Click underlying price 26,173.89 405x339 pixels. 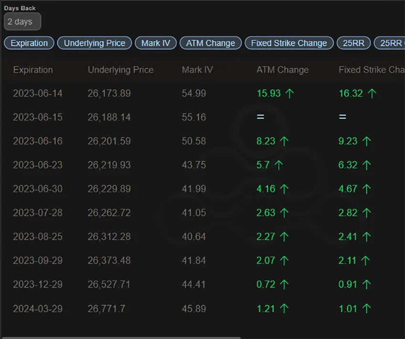pos(109,93)
